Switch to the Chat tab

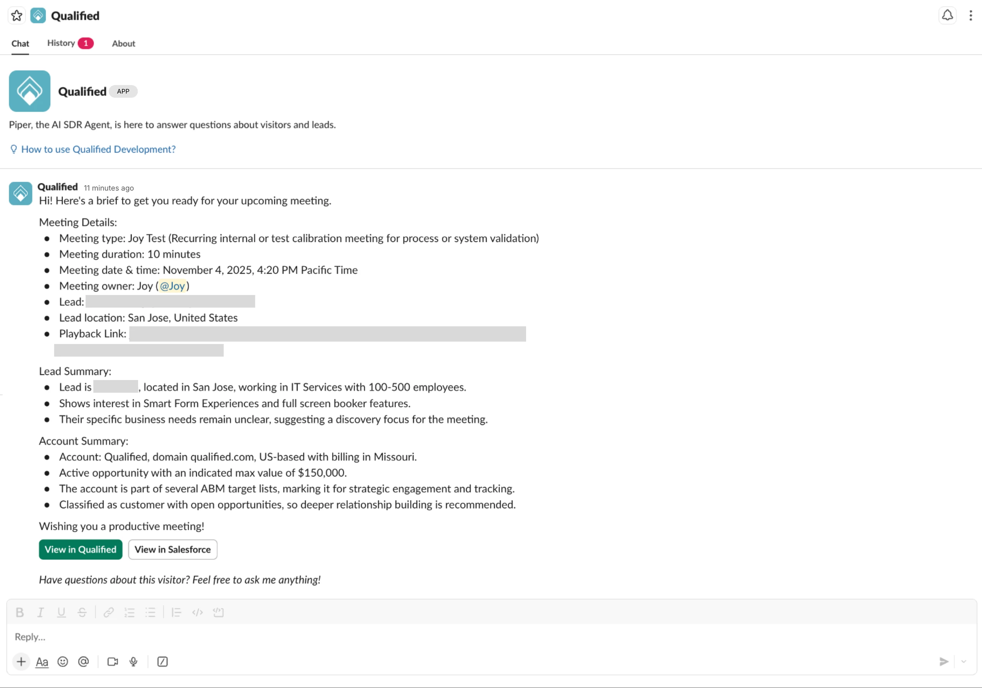pyautogui.click(x=20, y=44)
